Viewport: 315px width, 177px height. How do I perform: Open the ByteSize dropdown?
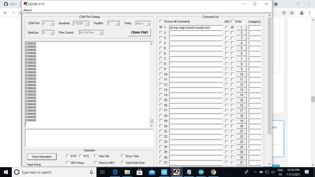pyautogui.click(x=52, y=32)
